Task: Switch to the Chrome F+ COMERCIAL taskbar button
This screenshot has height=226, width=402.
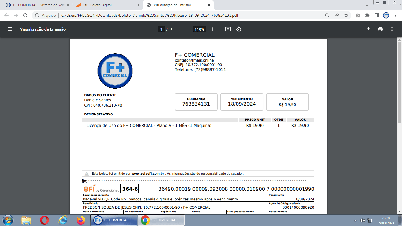Action: (x=161, y=220)
